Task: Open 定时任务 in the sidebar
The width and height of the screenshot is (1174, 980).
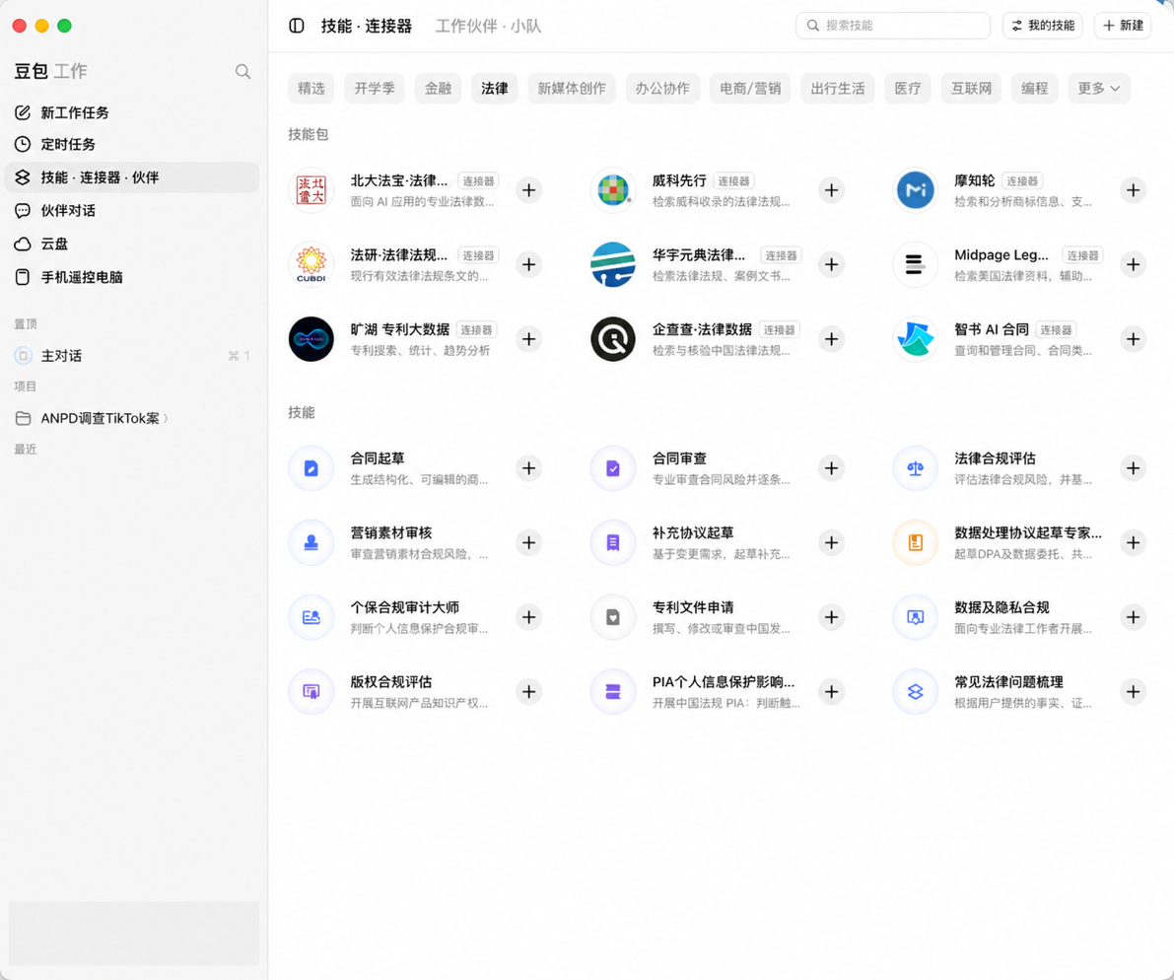Action: [132, 144]
